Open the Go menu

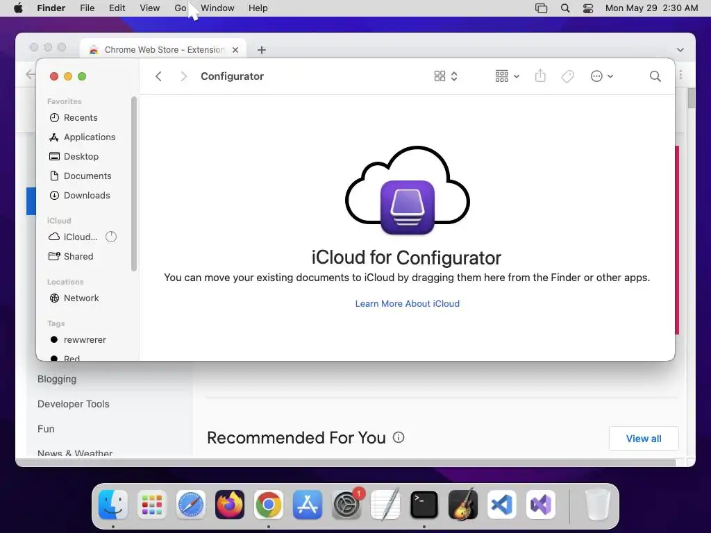(180, 8)
